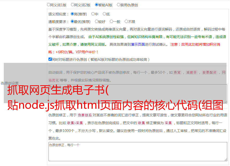Click the 伪原创设置 label
230x166 pixels.
(10, 83)
